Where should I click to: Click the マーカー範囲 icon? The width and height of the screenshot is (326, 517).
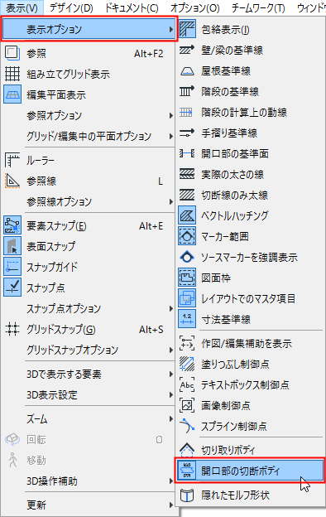187,236
